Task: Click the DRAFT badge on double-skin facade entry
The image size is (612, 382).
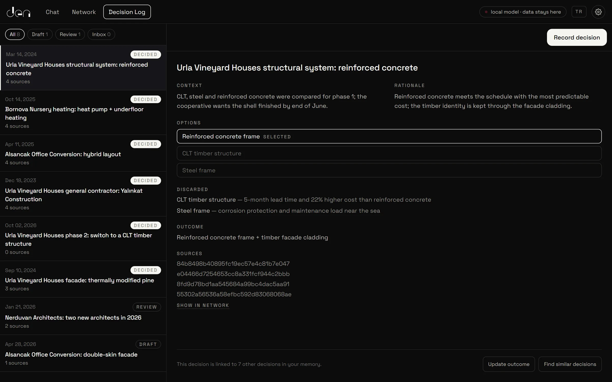Action: click(x=148, y=344)
